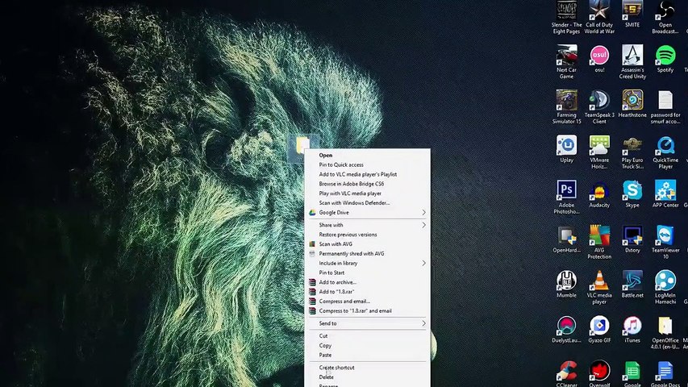
Task: Launch Skype from the desktop
Action: pos(632,194)
